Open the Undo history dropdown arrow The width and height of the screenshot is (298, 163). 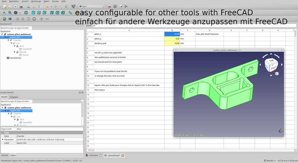click(x=51, y=7)
